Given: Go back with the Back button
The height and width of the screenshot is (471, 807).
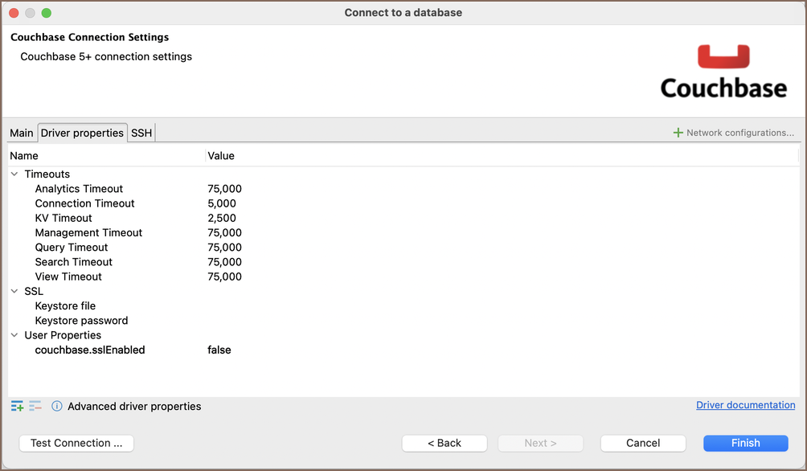Looking at the screenshot, I should click(444, 443).
